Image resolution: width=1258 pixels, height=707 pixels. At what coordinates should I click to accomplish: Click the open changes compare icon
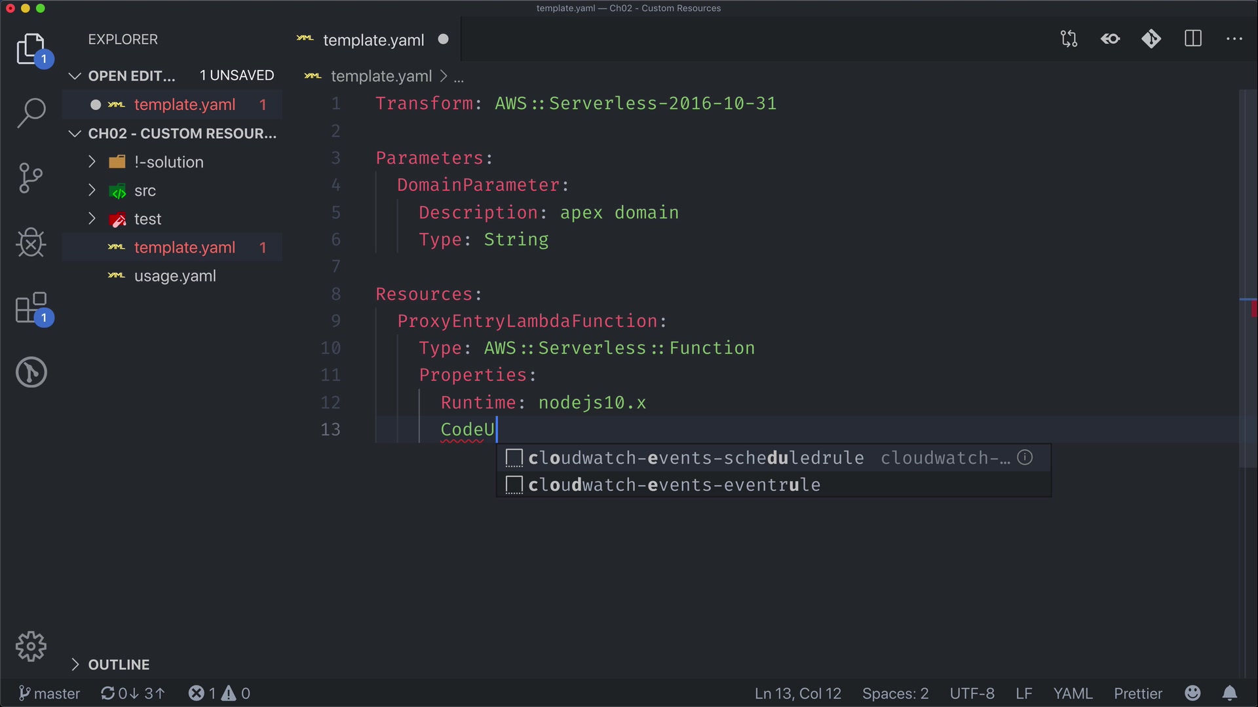(1069, 39)
